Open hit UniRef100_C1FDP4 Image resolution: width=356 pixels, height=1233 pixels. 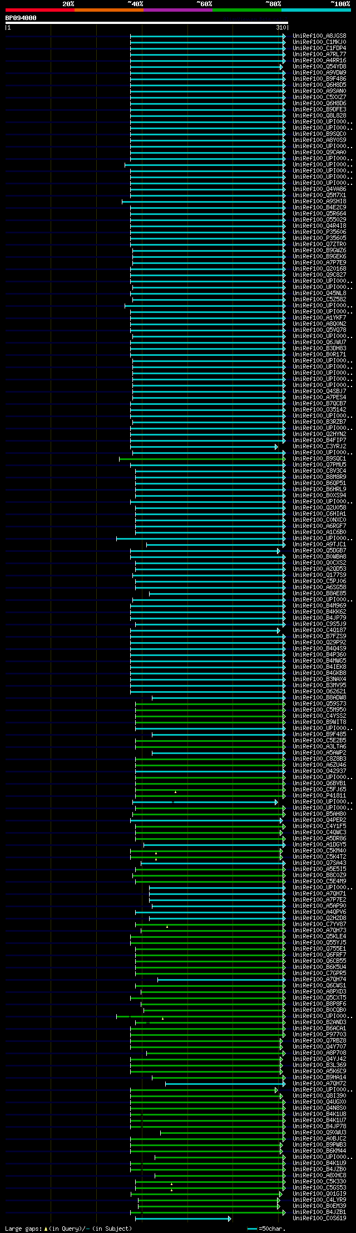pos(319,48)
